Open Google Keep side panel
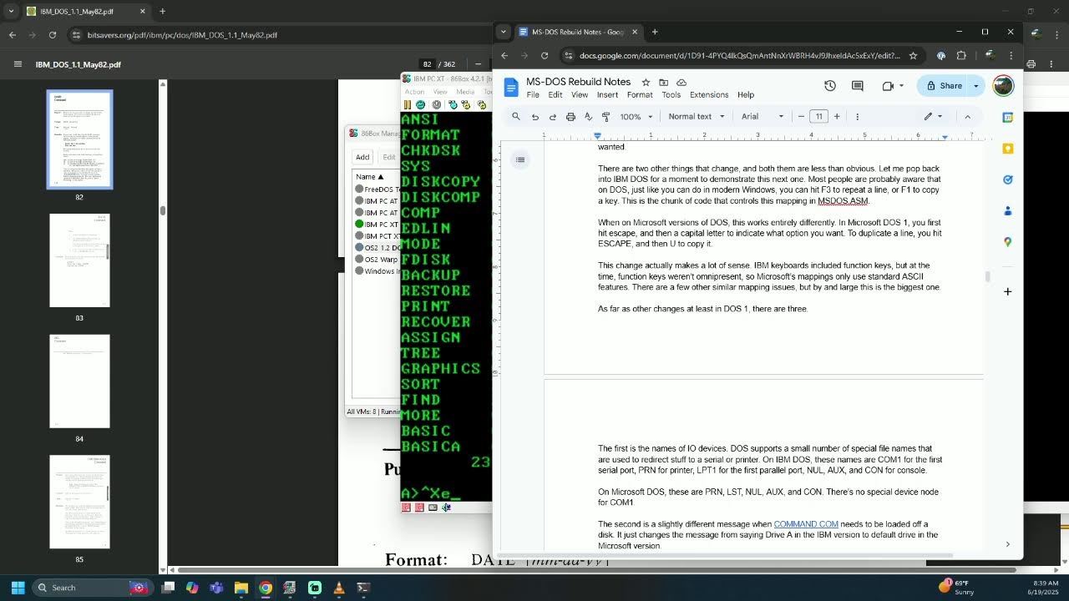The image size is (1069, 601). tap(1008, 149)
